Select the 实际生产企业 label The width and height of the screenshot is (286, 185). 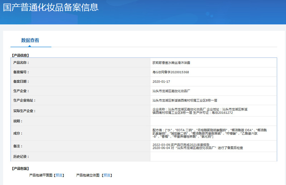click(x=24, y=111)
